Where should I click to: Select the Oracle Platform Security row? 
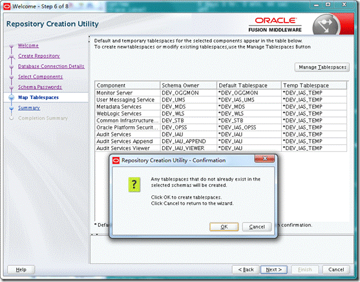221,127
